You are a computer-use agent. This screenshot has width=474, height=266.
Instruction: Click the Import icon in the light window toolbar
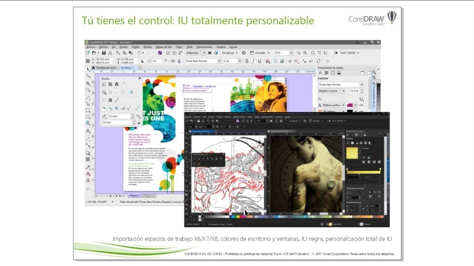tap(168, 53)
